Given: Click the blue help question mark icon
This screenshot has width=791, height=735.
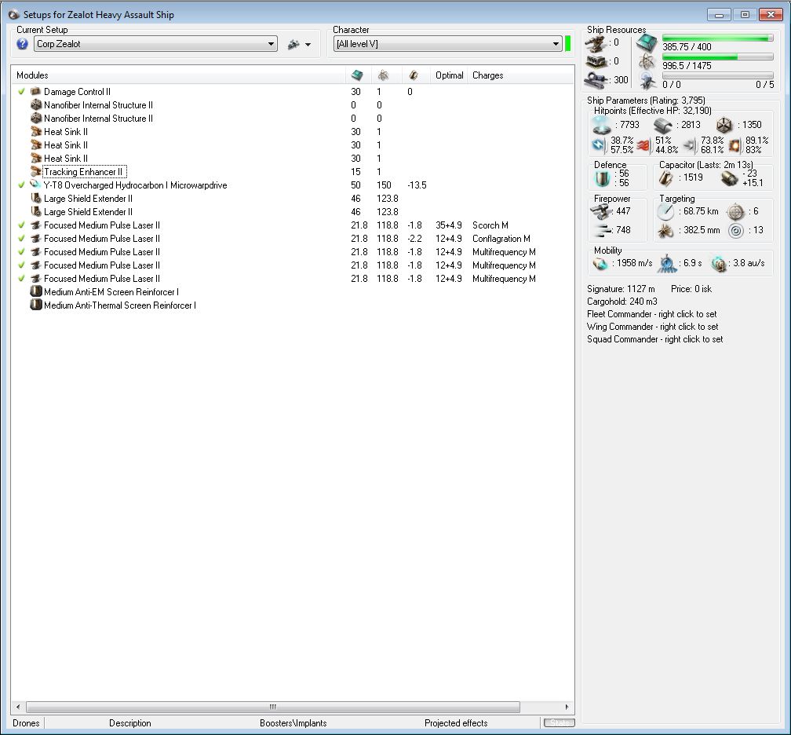Looking at the screenshot, I should pos(22,44).
